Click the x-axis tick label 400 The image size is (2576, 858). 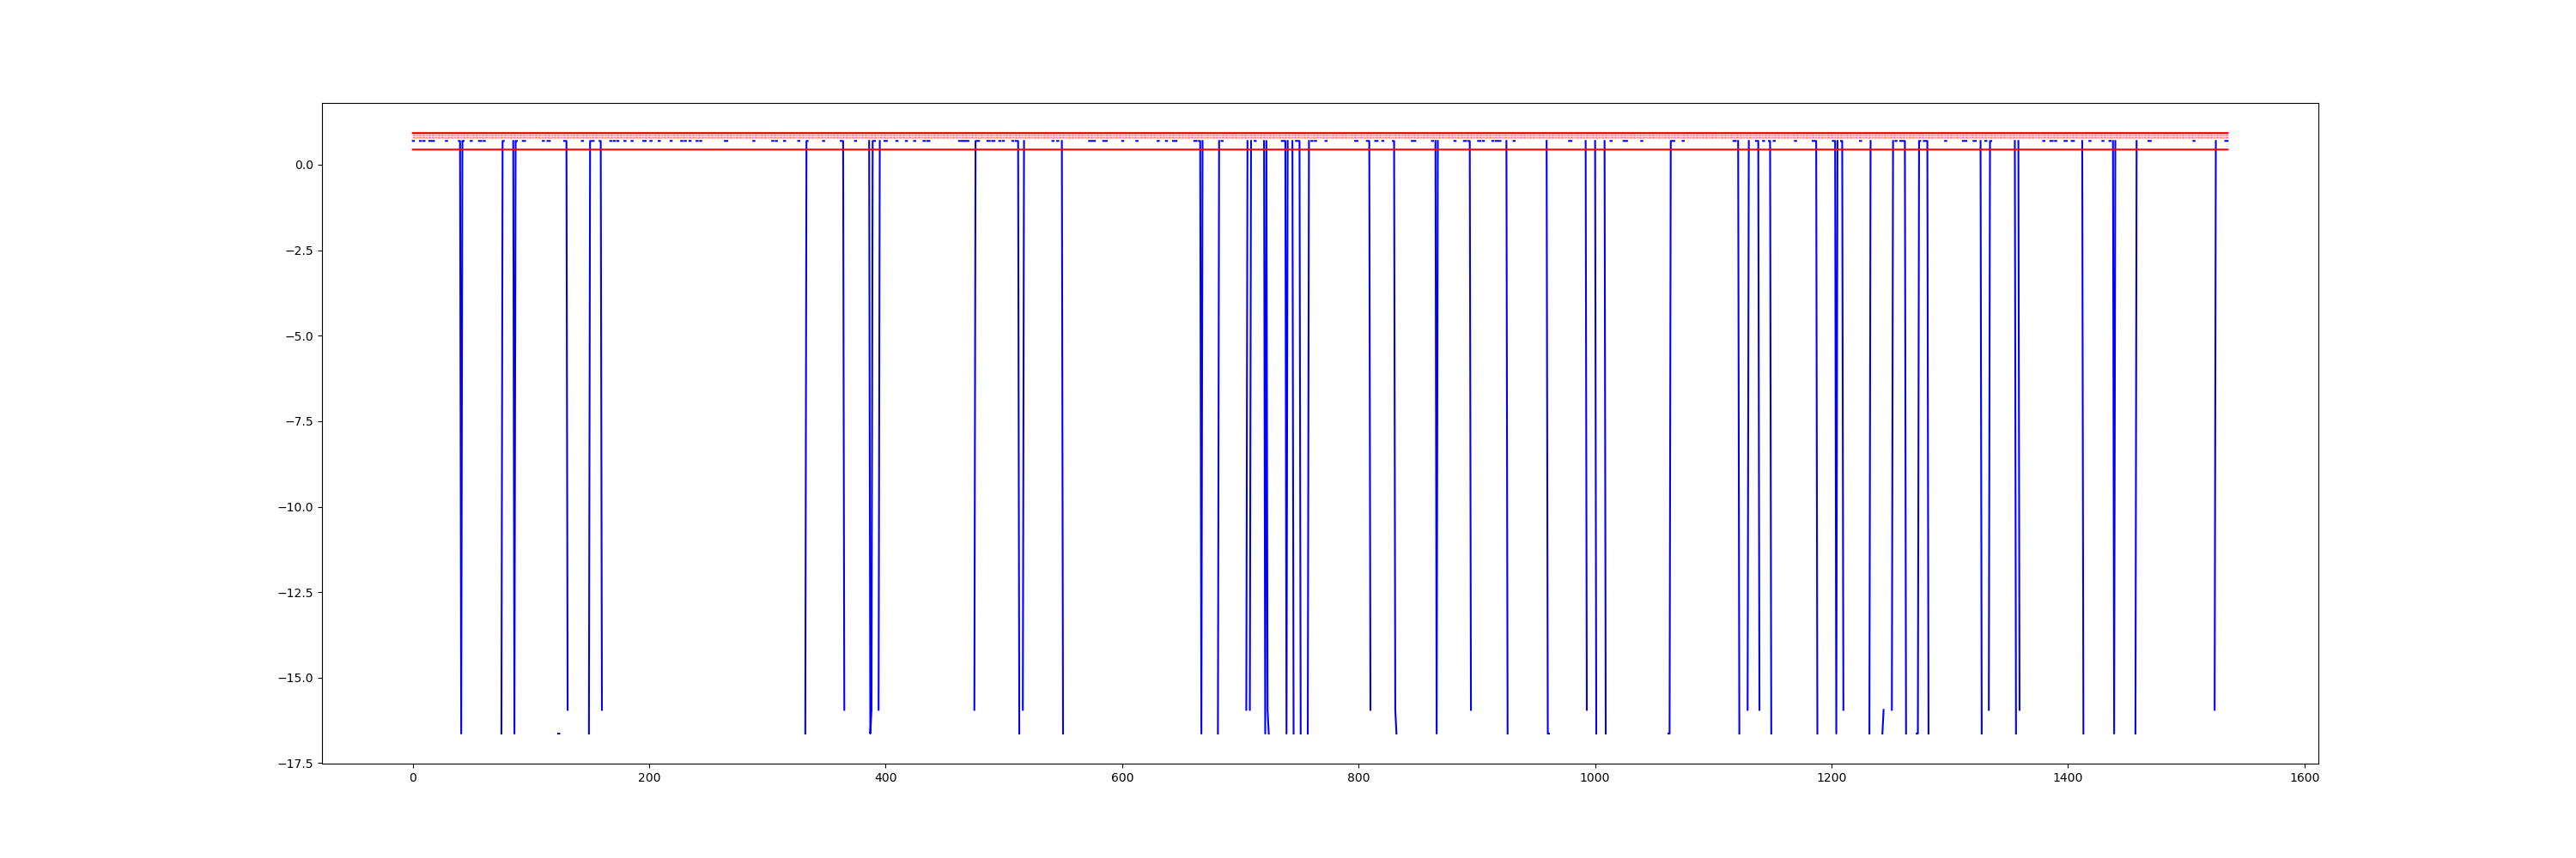[x=886, y=778]
